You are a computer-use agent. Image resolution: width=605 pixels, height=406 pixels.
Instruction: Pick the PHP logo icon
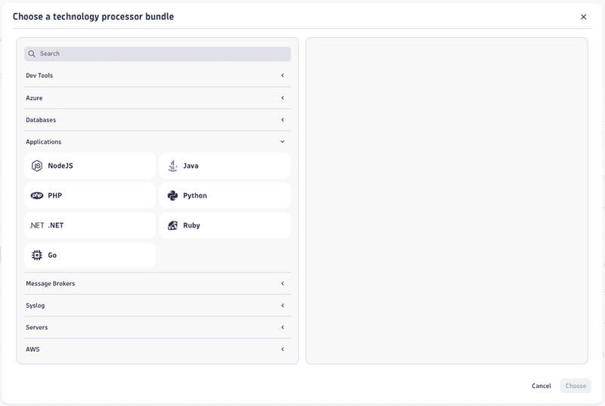[37, 195]
